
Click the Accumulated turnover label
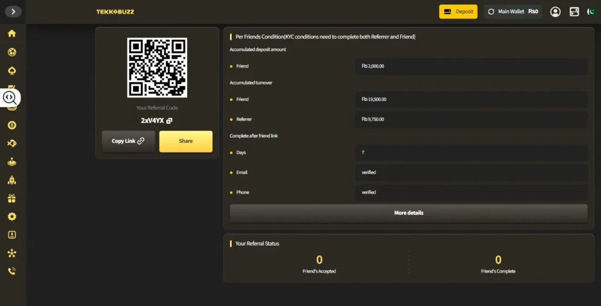click(251, 83)
